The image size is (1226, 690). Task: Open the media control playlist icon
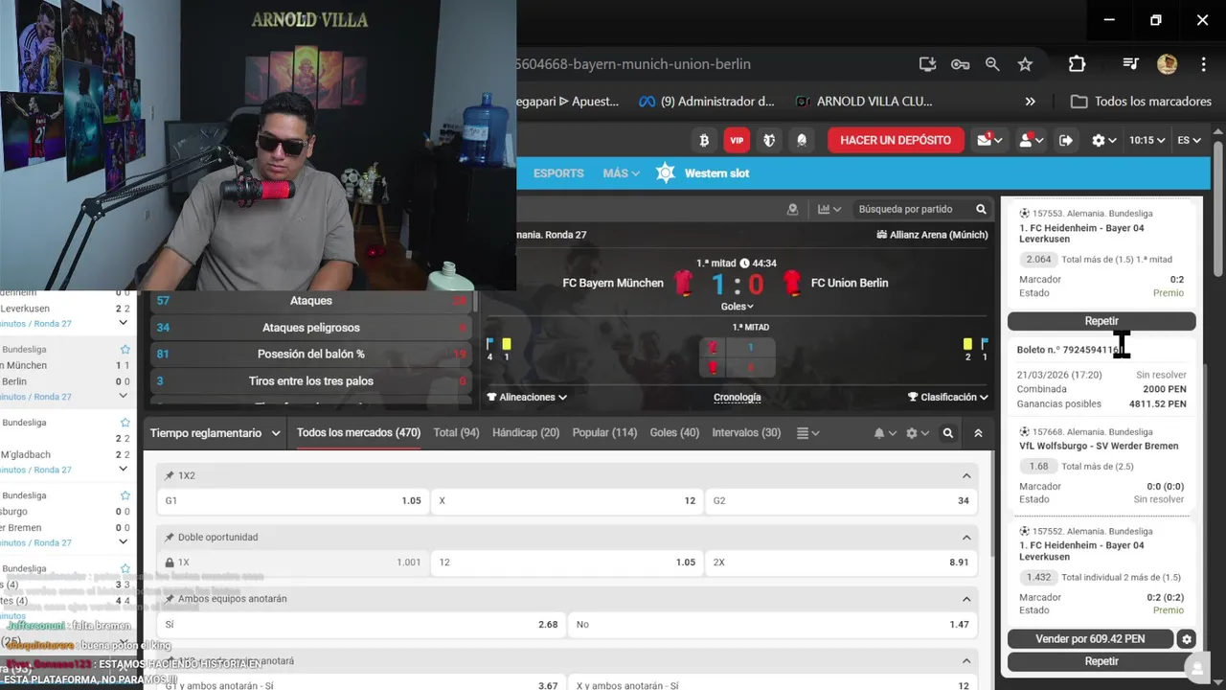tap(1130, 64)
